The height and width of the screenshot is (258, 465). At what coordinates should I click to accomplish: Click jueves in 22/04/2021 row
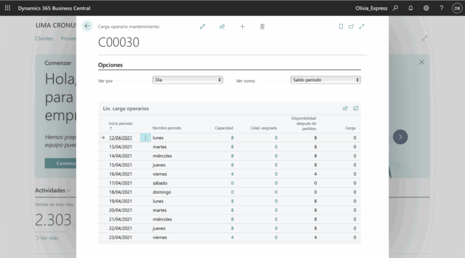click(159, 228)
